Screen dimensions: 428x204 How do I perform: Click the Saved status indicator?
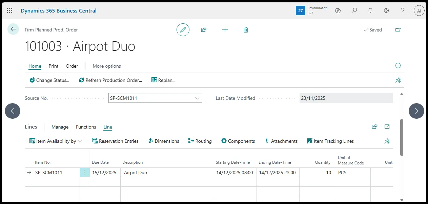[373, 30]
